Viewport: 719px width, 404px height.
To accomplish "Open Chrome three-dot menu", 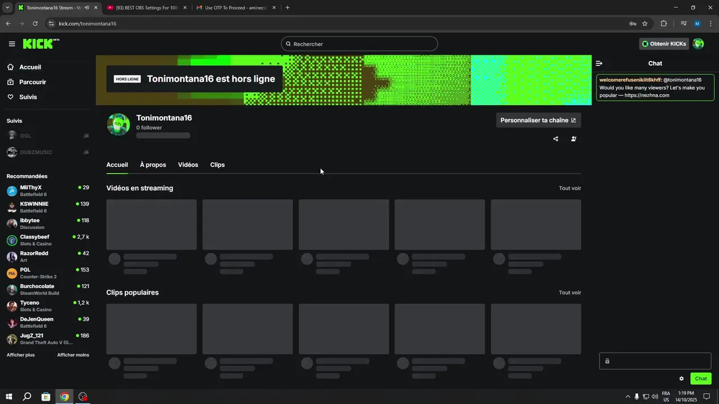I will point(711,24).
